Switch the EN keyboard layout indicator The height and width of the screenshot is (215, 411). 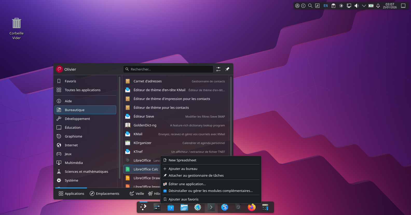click(326, 6)
